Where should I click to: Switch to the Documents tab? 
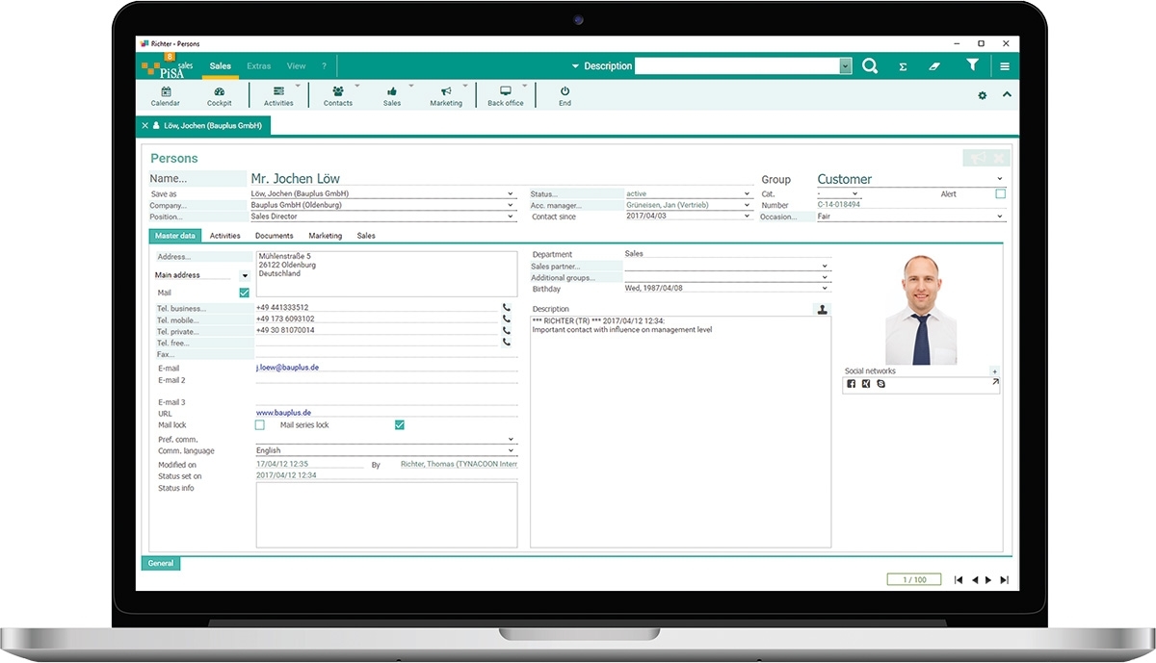[274, 236]
